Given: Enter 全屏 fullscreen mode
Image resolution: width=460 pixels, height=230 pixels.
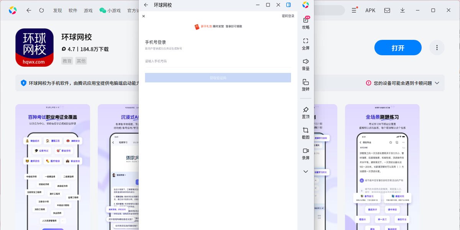Looking at the screenshot, I should [x=306, y=43].
